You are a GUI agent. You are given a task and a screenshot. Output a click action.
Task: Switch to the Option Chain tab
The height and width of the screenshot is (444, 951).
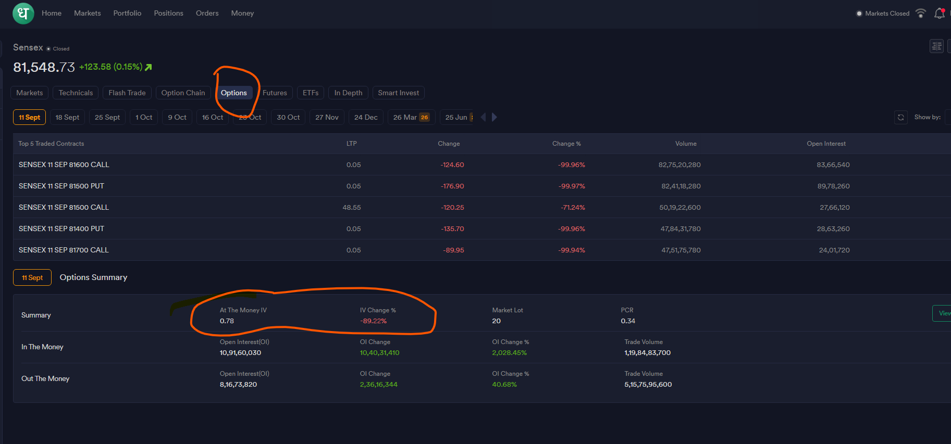183,93
